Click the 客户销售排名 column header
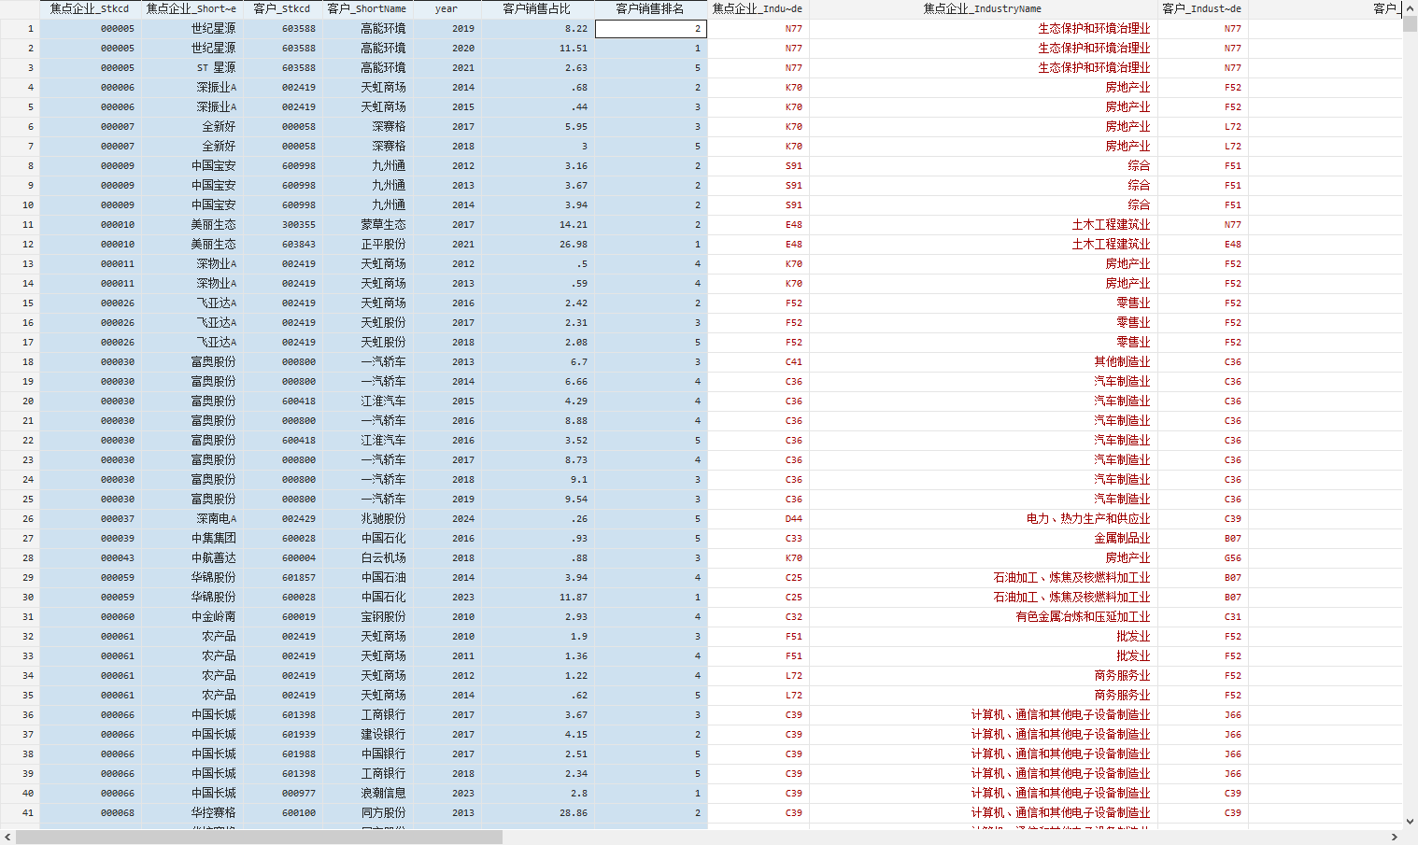This screenshot has width=1418, height=845. pyautogui.click(x=650, y=8)
